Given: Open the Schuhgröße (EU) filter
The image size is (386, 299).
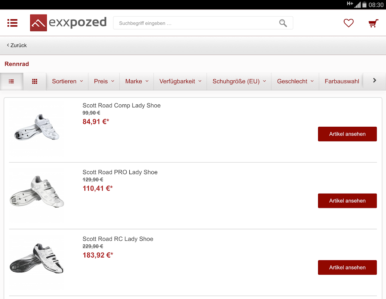Looking at the screenshot, I should (x=239, y=81).
